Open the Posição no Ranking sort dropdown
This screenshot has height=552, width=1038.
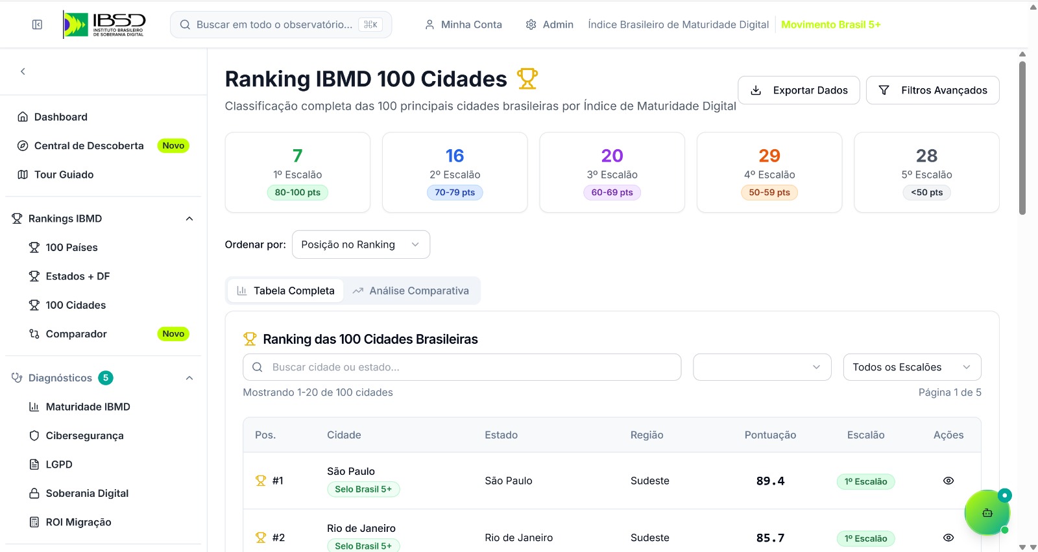click(x=361, y=245)
